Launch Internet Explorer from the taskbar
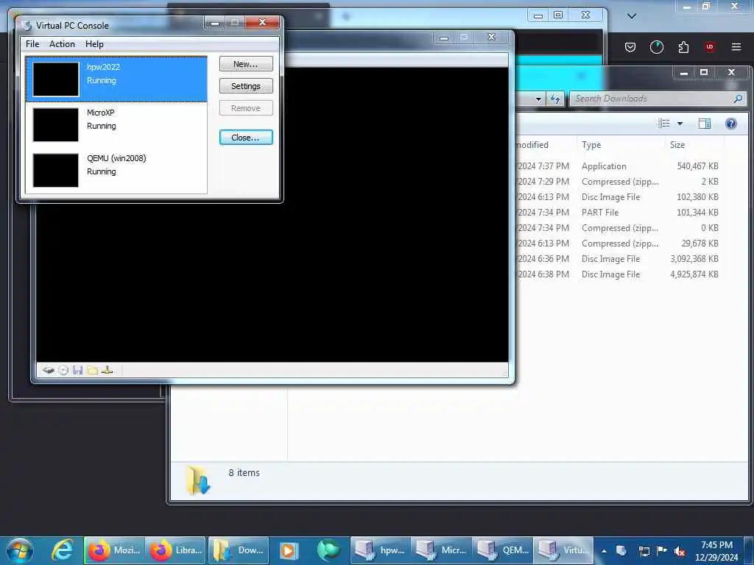This screenshot has width=754, height=565. coord(63,550)
